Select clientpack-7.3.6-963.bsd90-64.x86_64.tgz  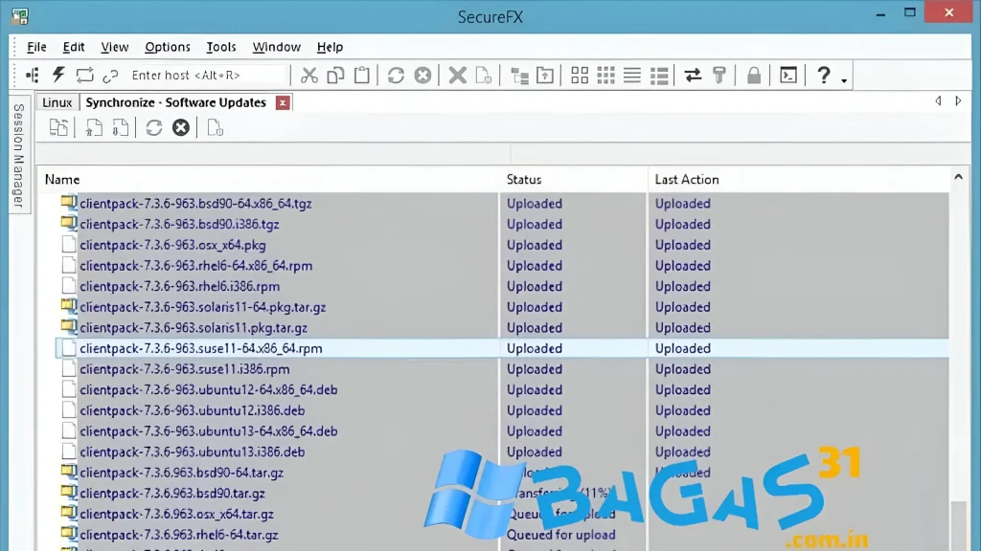pos(195,204)
